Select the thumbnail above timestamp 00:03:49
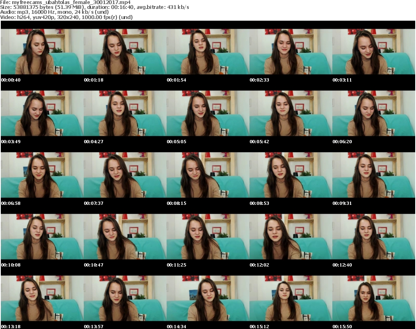The image size is (416, 329). (x=42, y=113)
